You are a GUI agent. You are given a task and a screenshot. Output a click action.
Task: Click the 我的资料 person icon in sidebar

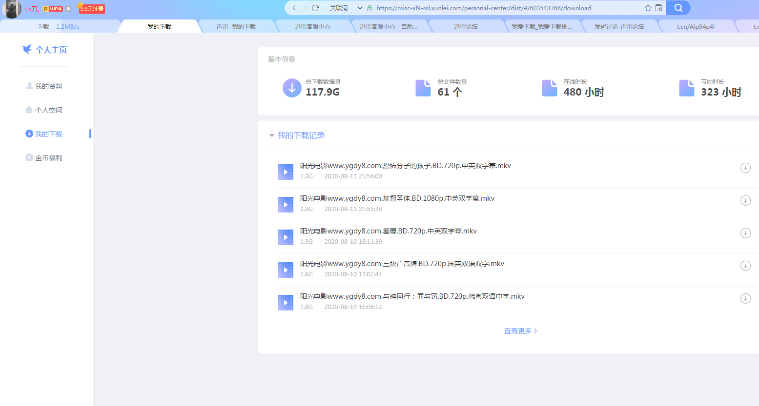[x=30, y=86]
